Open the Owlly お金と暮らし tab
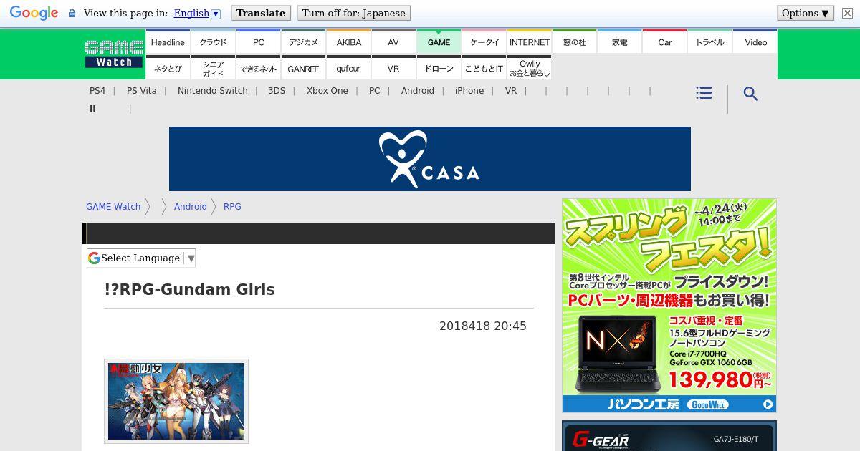Image resolution: width=860 pixels, height=451 pixels. pos(530,68)
